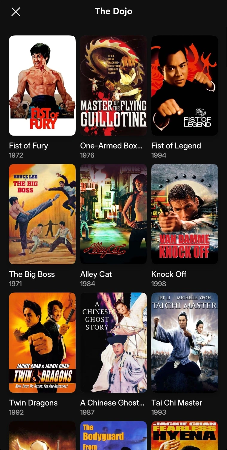Click the Knock Off title label
Screen dimensions: 227x450
169,274
